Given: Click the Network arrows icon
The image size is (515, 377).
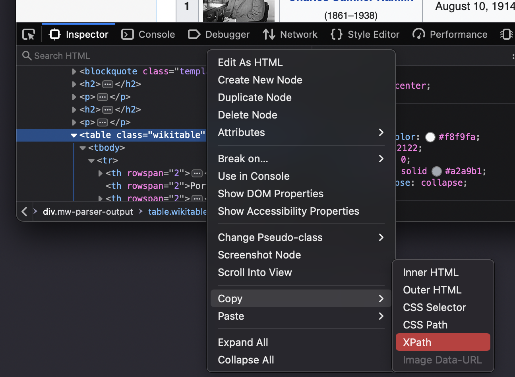Looking at the screenshot, I should pos(269,35).
